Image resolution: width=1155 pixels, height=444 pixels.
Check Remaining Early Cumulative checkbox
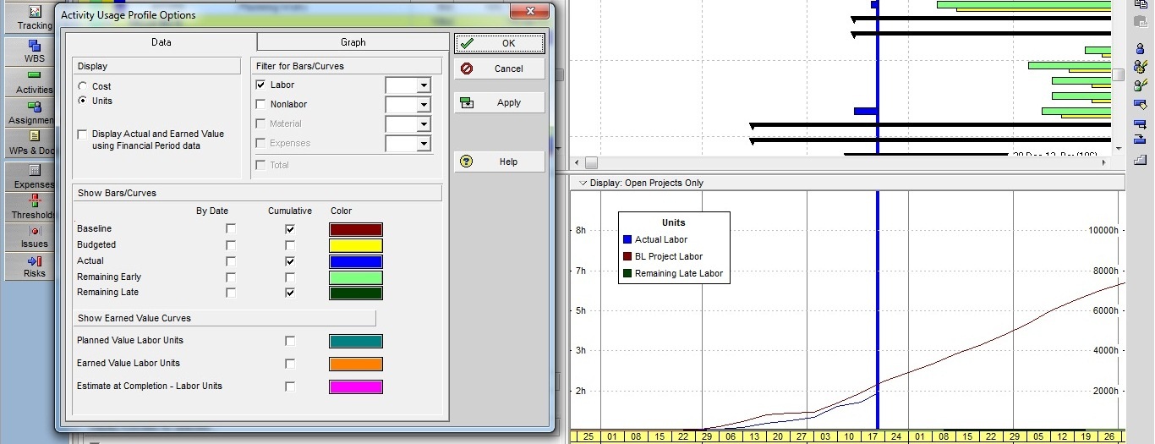tap(290, 277)
